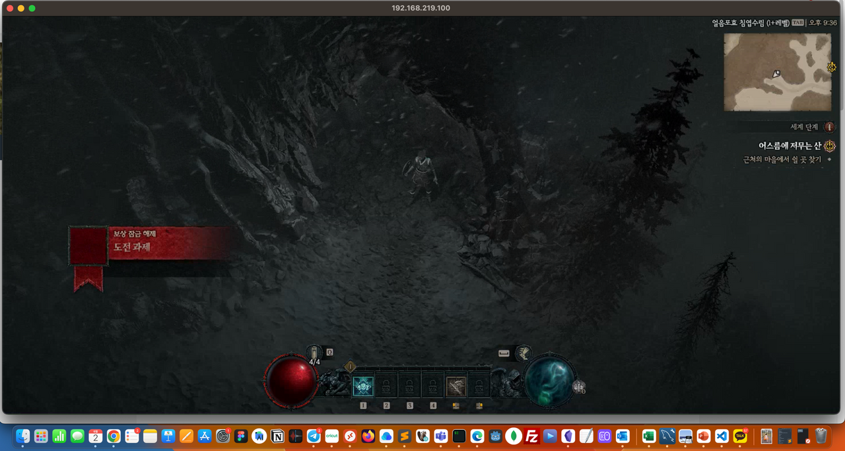Open Reminders from the dock

[132, 436]
